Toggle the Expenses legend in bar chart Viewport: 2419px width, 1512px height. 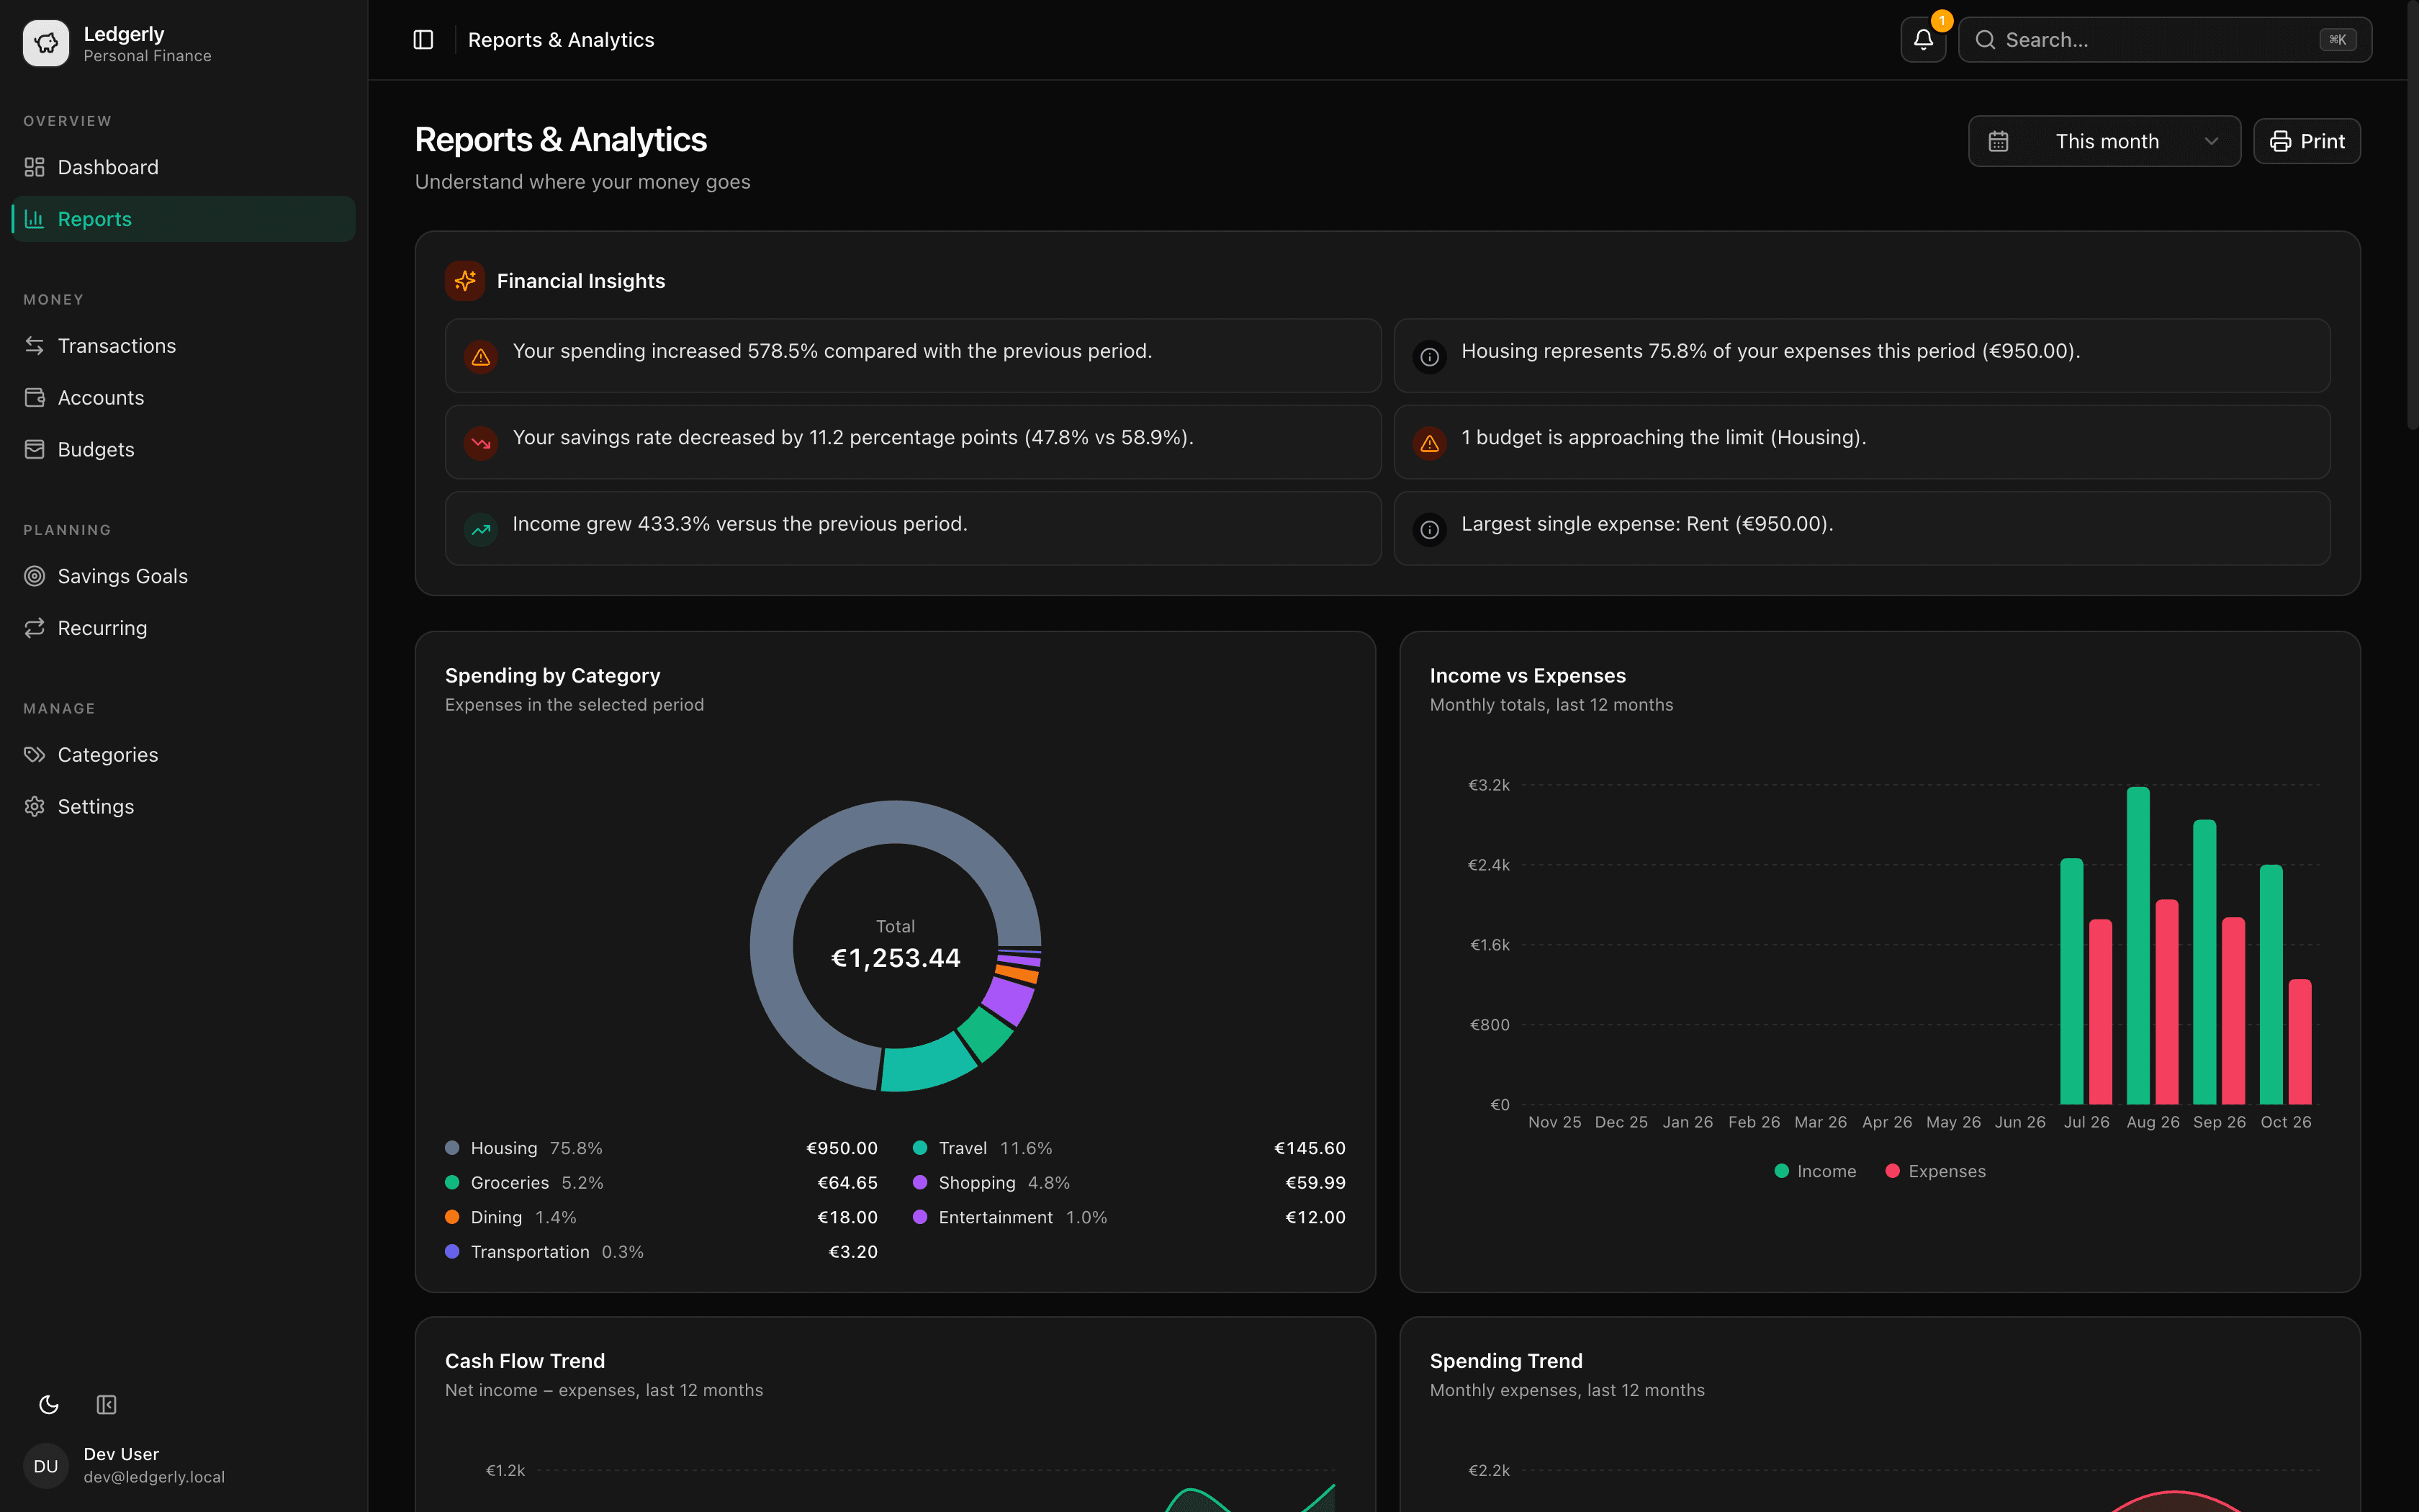tap(1935, 1171)
